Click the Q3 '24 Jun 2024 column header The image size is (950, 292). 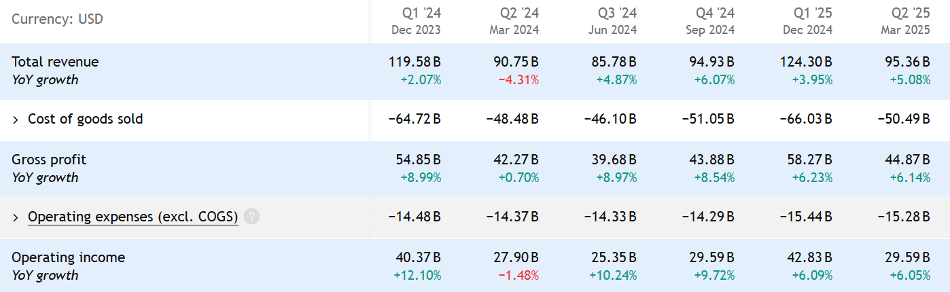coord(612,20)
